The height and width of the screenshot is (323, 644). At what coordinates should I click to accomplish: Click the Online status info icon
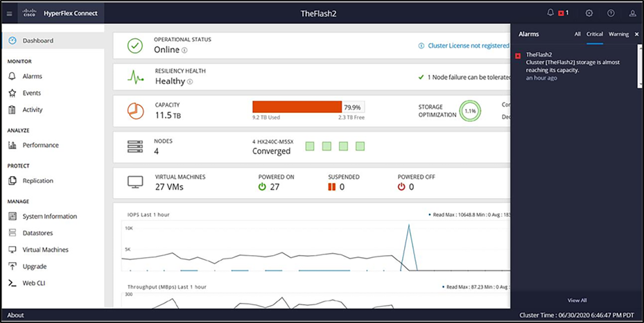pyautogui.click(x=184, y=50)
